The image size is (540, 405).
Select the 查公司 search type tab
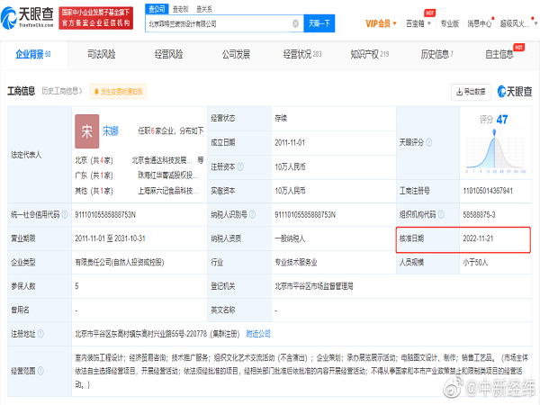(157, 8)
